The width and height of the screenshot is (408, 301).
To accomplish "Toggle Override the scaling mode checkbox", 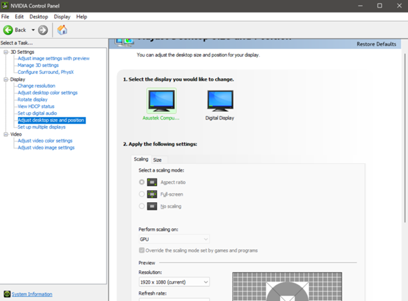I will coord(142,250).
